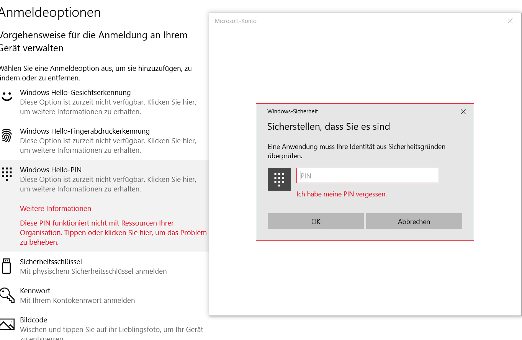Open the 'Ich habe meine PIN vergessen.' link
The image size is (522, 340).
pos(342,194)
